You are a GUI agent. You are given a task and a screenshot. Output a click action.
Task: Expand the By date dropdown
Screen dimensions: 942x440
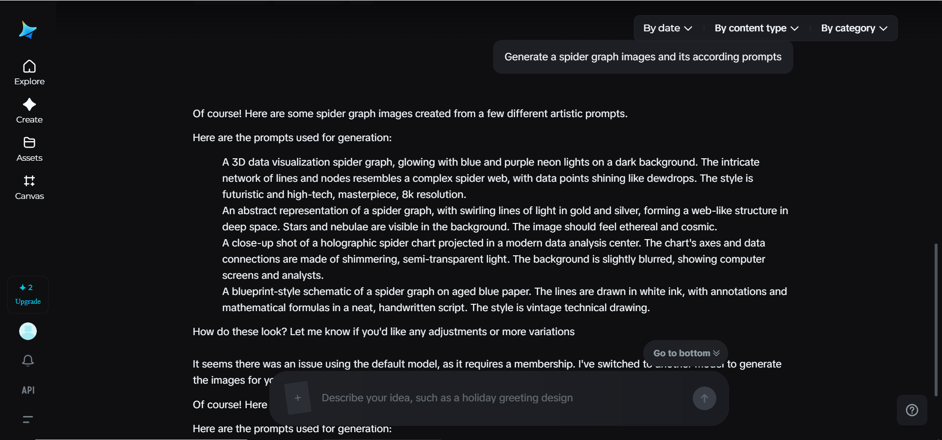667,28
